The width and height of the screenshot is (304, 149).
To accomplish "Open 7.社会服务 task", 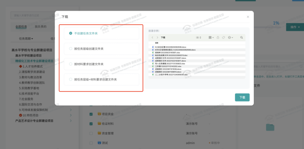I will (x=26, y=99).
